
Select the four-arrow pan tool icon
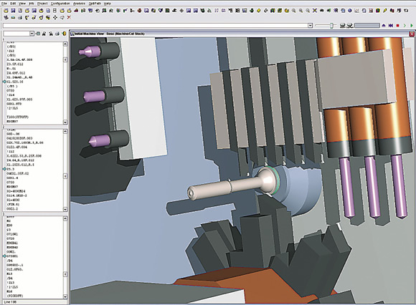55,17
